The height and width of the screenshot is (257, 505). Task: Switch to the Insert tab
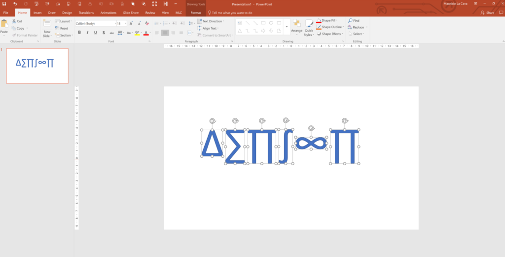tap(37, 13)
